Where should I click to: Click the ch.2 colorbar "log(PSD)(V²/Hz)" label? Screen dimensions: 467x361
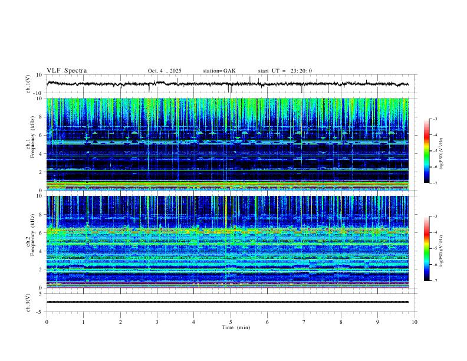[442, 251]
